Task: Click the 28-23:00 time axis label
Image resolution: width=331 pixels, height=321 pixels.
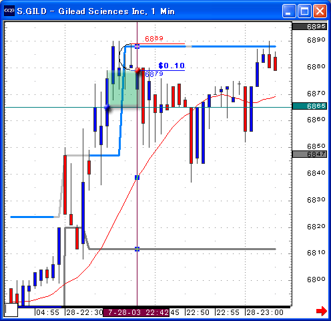Action: (x=265, y=312)
